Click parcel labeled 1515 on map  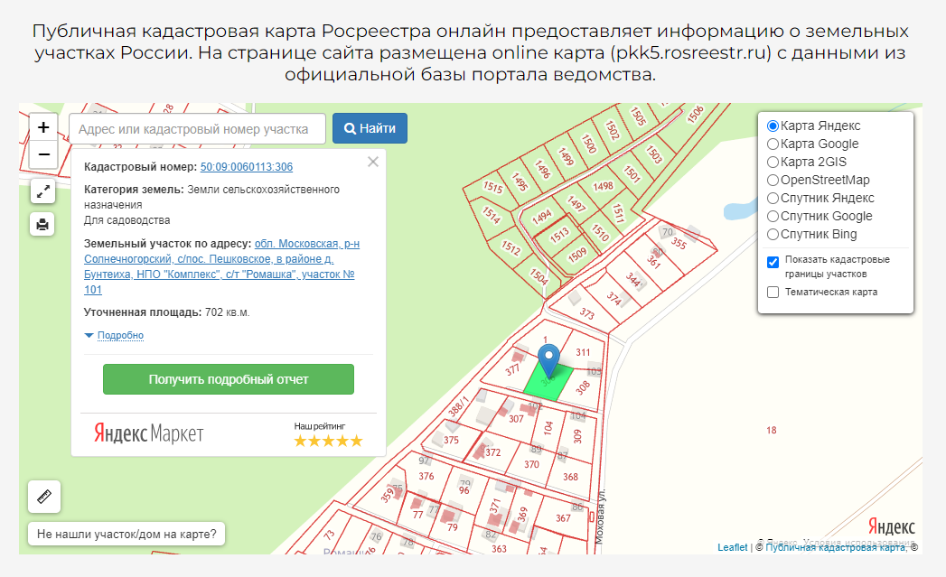(493, 187)
